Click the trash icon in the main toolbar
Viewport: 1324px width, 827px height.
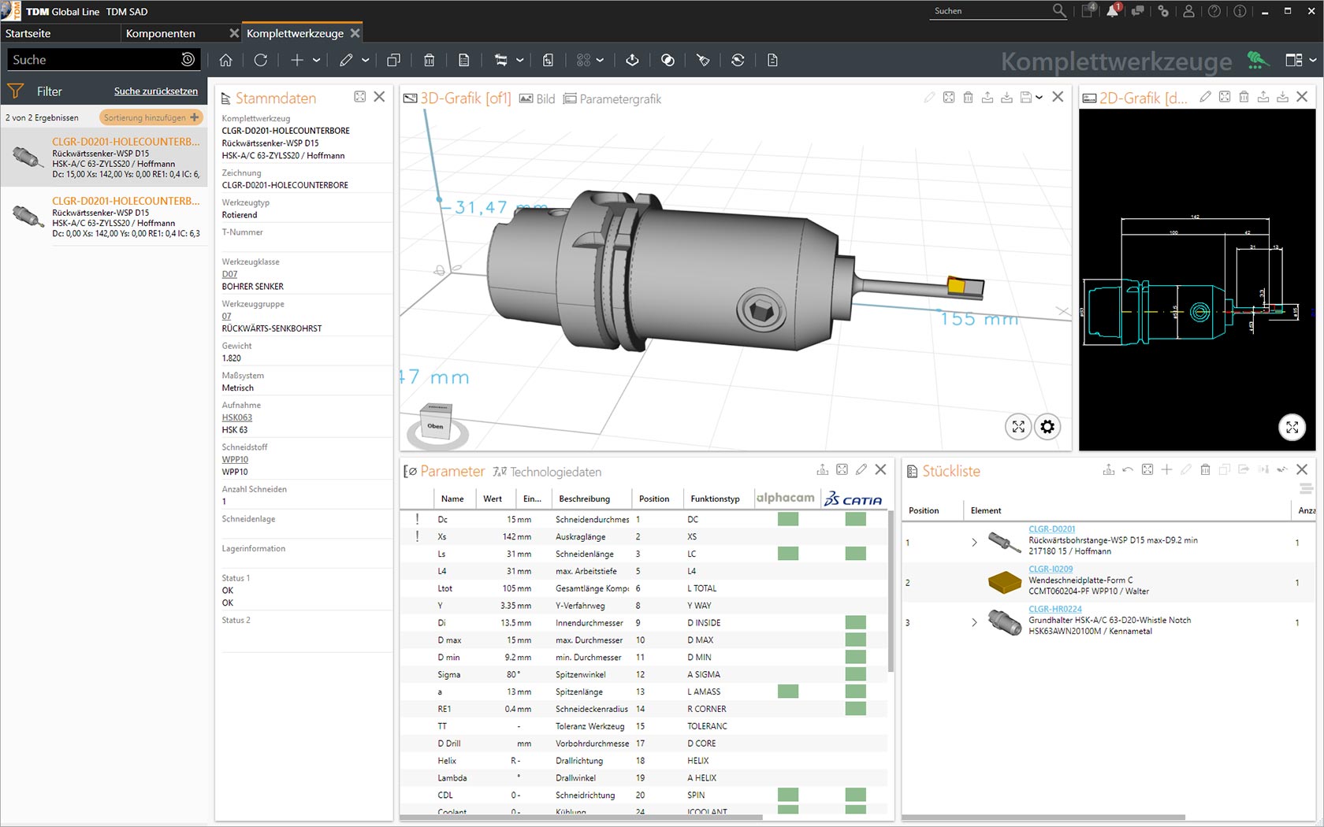tap(429, 60)
